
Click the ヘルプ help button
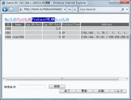point(118,91)
